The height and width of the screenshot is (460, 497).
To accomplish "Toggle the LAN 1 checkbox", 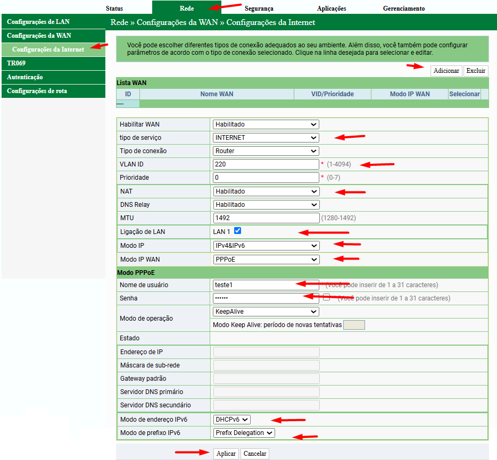I will (x=237, y=231).
